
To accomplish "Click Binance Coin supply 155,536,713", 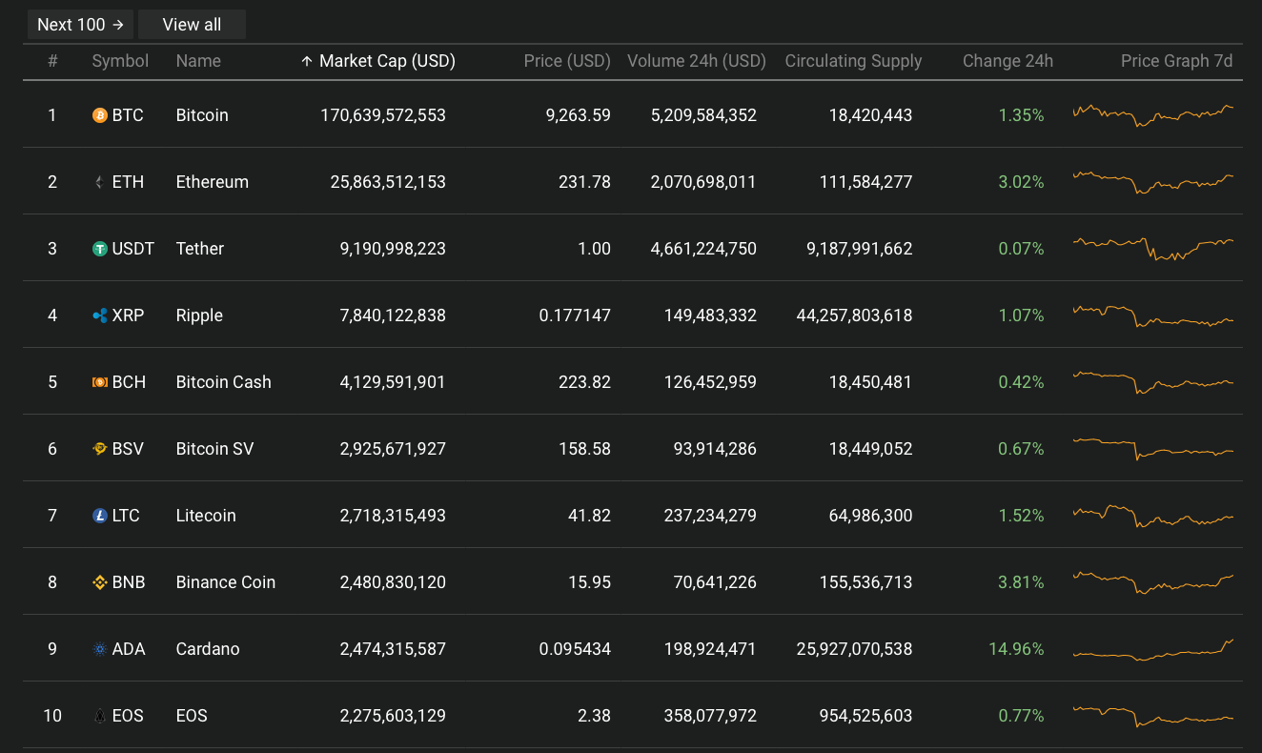I will point(865,582).
